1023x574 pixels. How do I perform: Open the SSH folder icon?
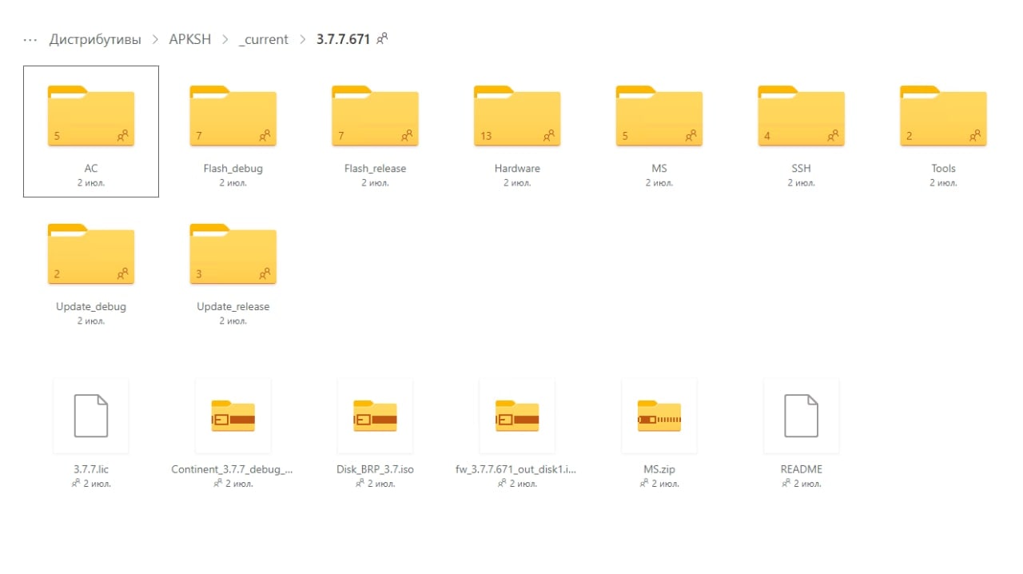pos(801,116)
